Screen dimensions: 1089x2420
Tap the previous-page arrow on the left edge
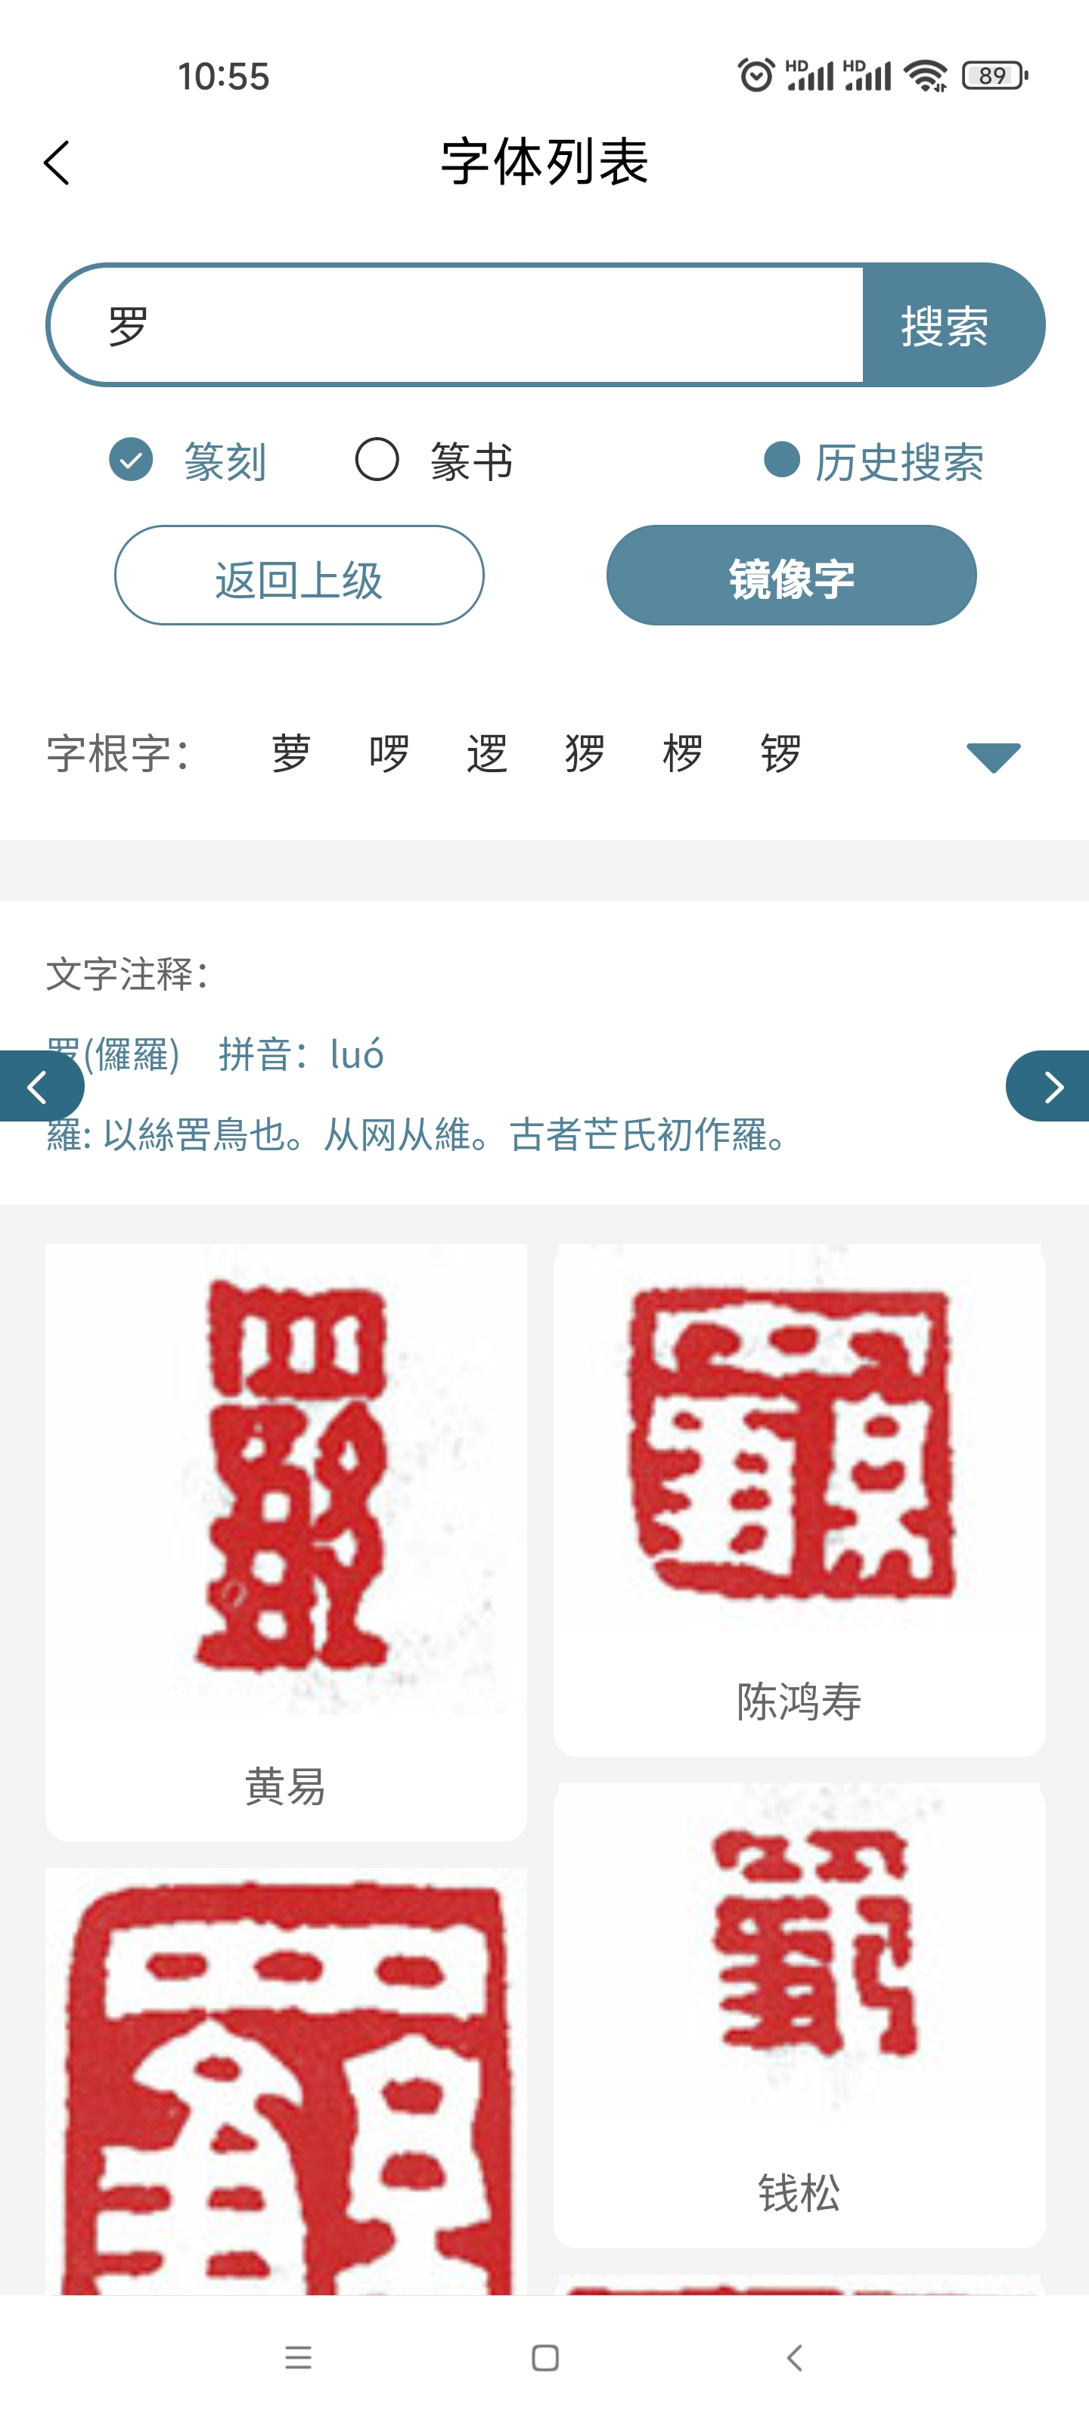click(40, 1086)
